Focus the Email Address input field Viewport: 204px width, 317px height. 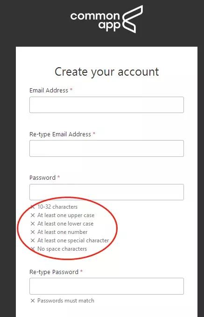point(106,105)
